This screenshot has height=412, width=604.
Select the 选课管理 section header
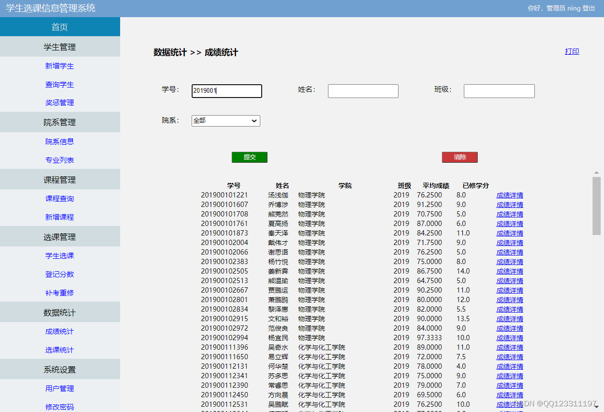60,237
